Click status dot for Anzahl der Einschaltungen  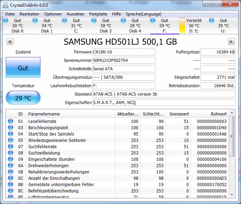pyautogui.click(x=11, y=178)
